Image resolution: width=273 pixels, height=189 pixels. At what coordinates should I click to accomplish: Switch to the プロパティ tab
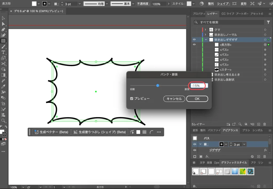[199, 14]
